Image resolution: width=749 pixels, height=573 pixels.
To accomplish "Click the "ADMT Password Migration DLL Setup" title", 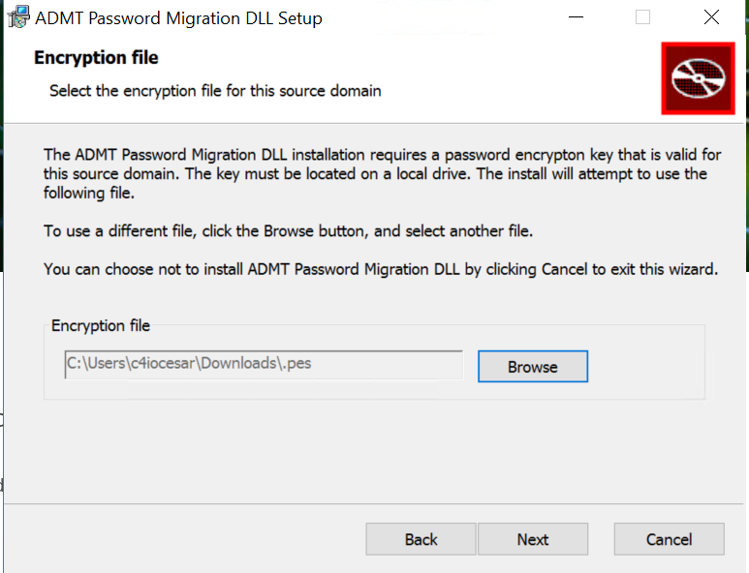I will click(178, 18).
